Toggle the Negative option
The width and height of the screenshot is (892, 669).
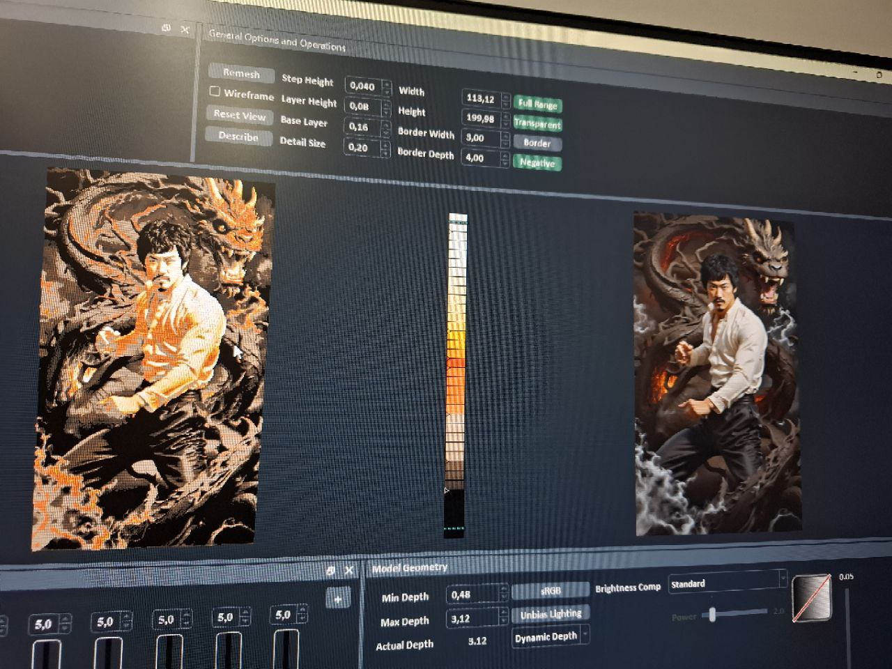tap(537, 162)
